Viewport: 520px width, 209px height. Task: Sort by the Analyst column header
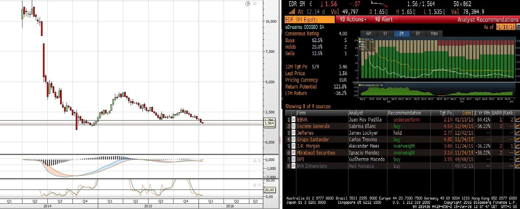(x=367, y=113)
